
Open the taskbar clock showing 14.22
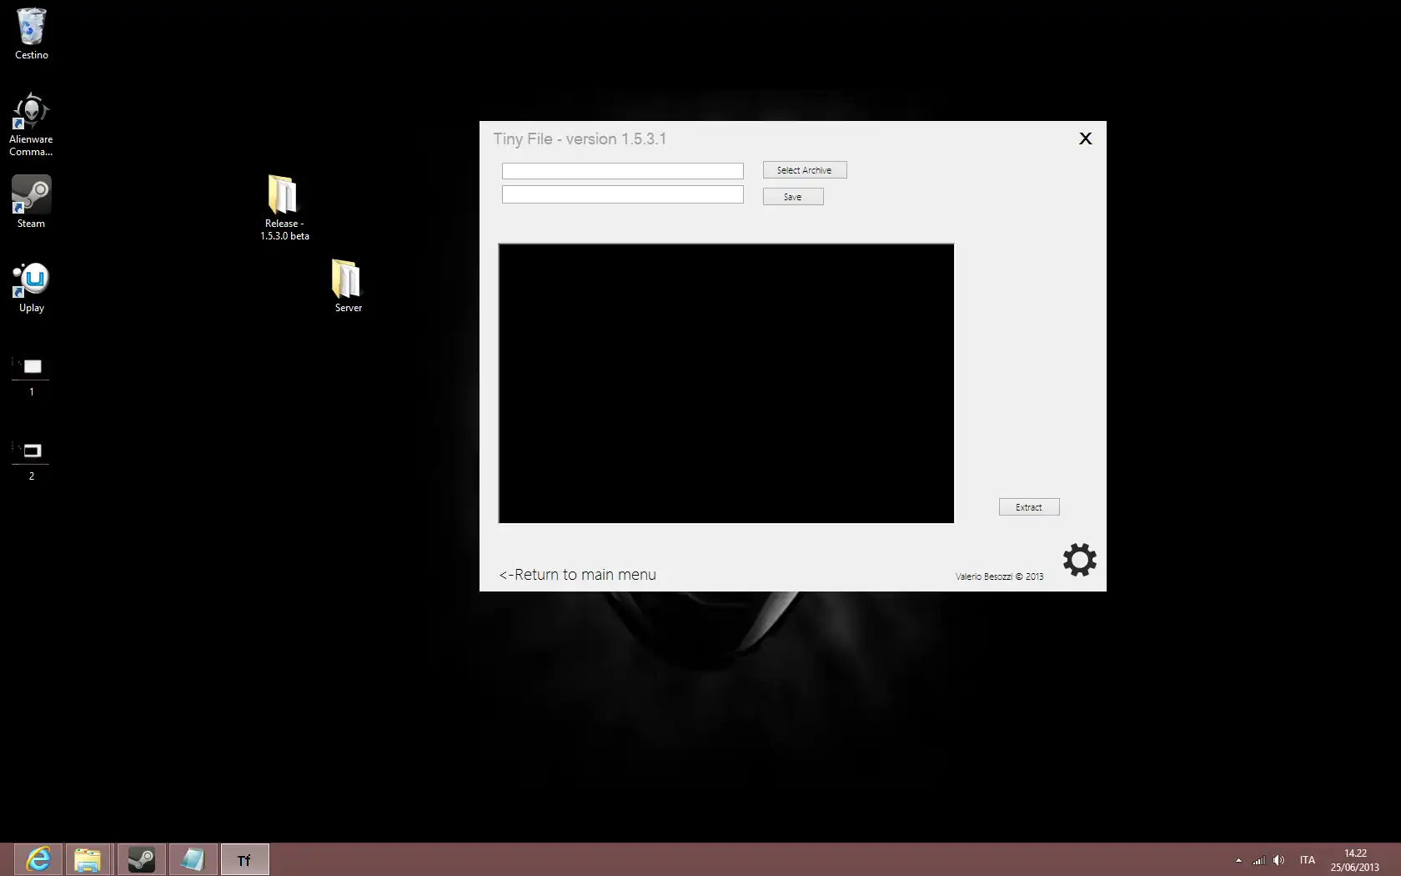coord(1355,860)
